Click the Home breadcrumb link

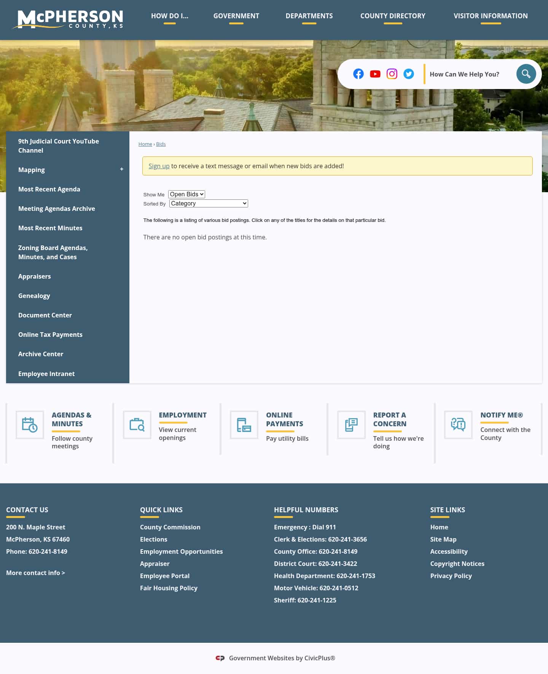(x=145, y=144)
